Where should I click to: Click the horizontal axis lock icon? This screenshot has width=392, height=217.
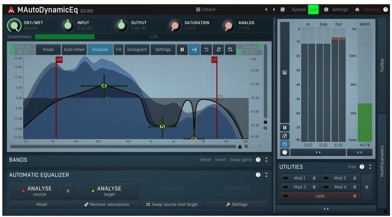pyautogui.click(x=240, y=147)
